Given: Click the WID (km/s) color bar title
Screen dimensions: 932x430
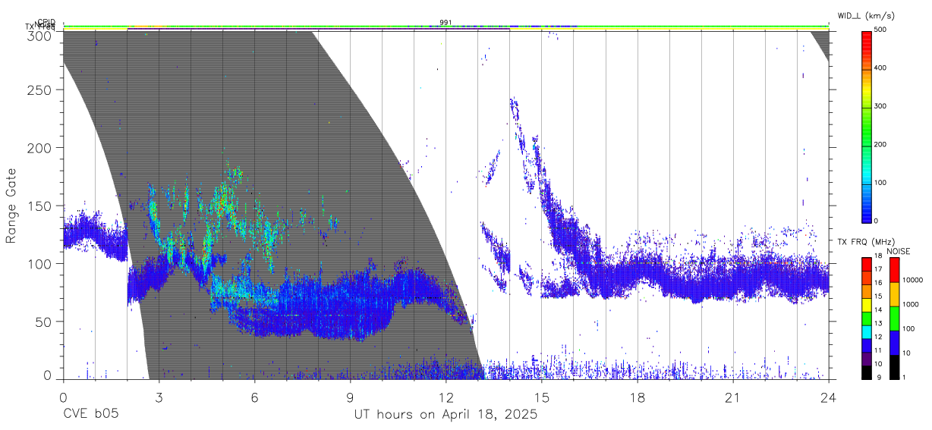Looking at the screenshot, I should pos(866,15).
